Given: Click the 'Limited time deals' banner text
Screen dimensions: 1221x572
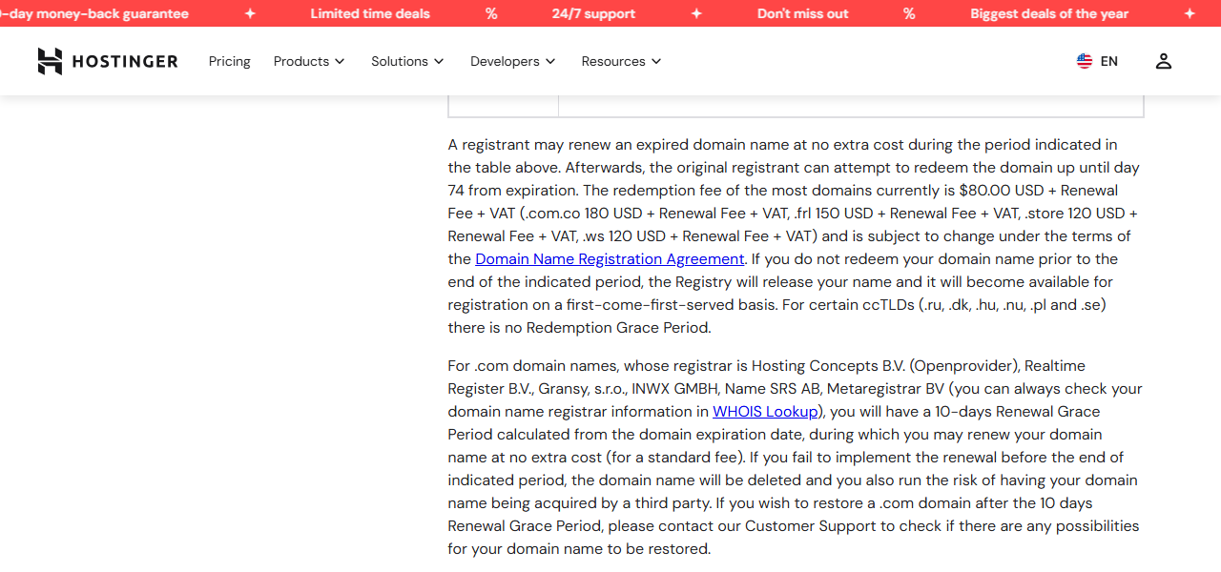Looking at the screenshot, I should point(370,13).
